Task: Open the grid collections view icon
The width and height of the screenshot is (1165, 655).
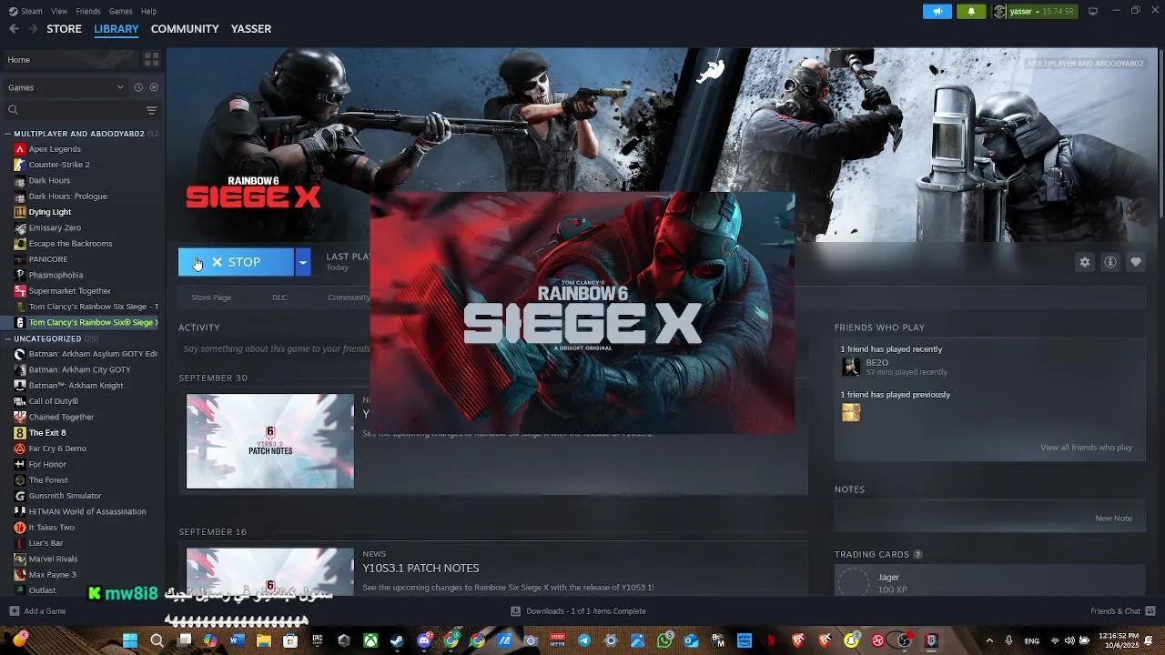Action: pyautogui.click(x=152, y=59)
